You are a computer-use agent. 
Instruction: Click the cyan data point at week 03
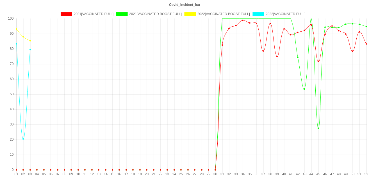tap(30, 50)
